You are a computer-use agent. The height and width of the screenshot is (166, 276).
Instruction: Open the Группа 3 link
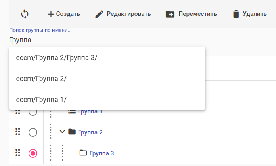[102, 153]
